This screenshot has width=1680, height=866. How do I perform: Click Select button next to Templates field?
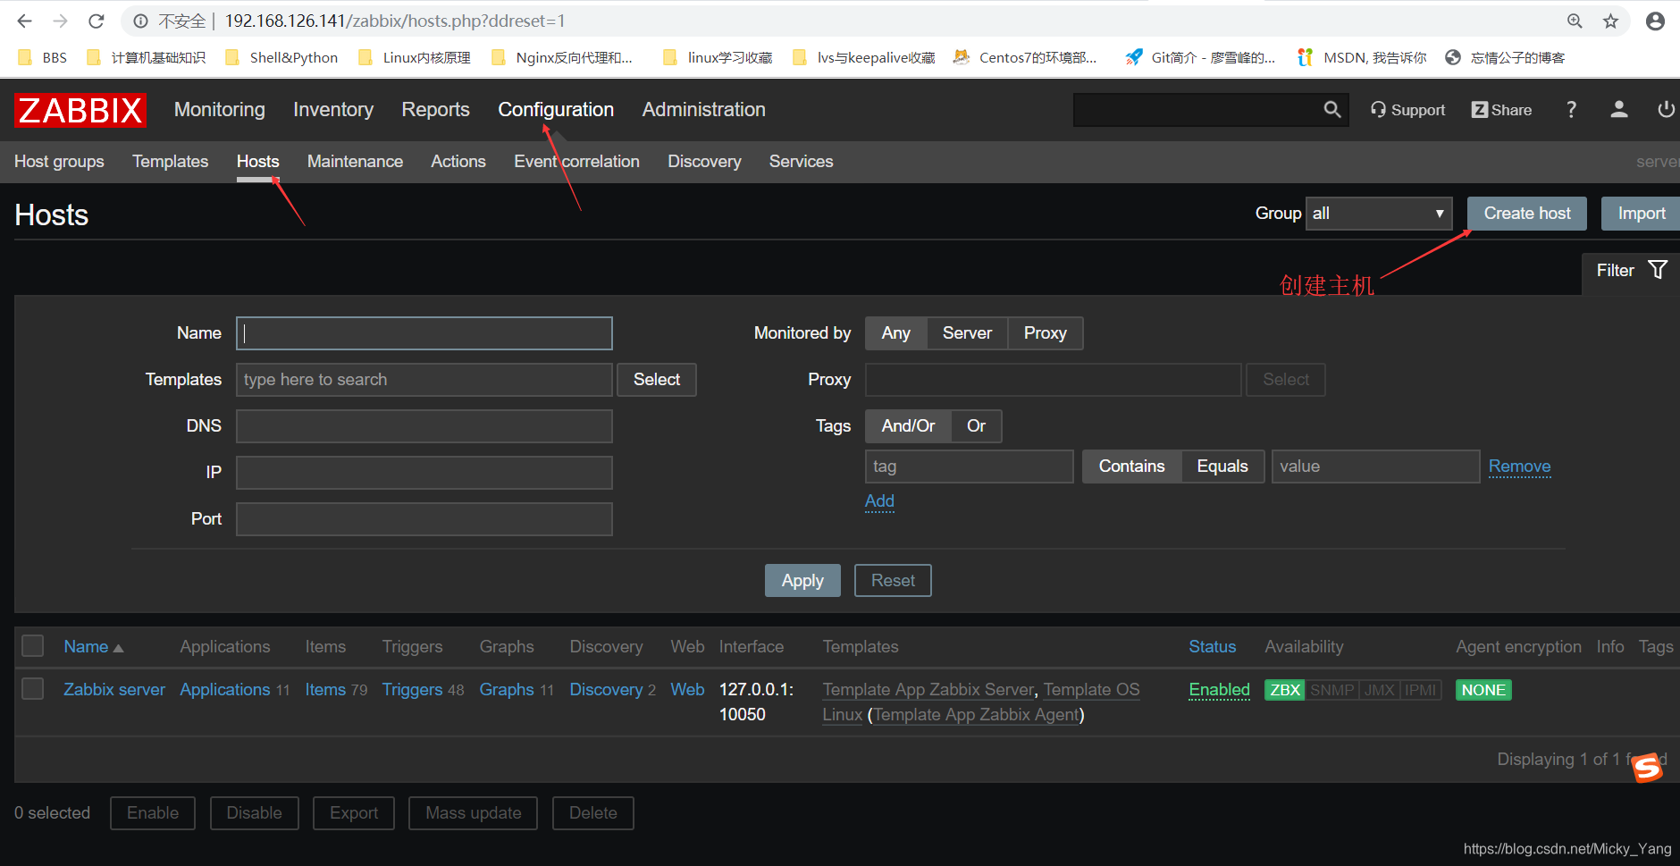(x=657, y=380)
